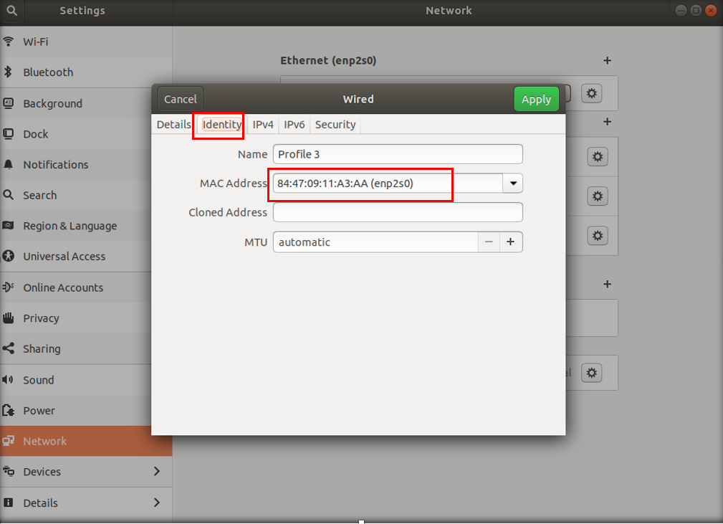723x524 pixels.
Task: Click the bottom gear icon in Network panel
Action: [x=592, y=373]
